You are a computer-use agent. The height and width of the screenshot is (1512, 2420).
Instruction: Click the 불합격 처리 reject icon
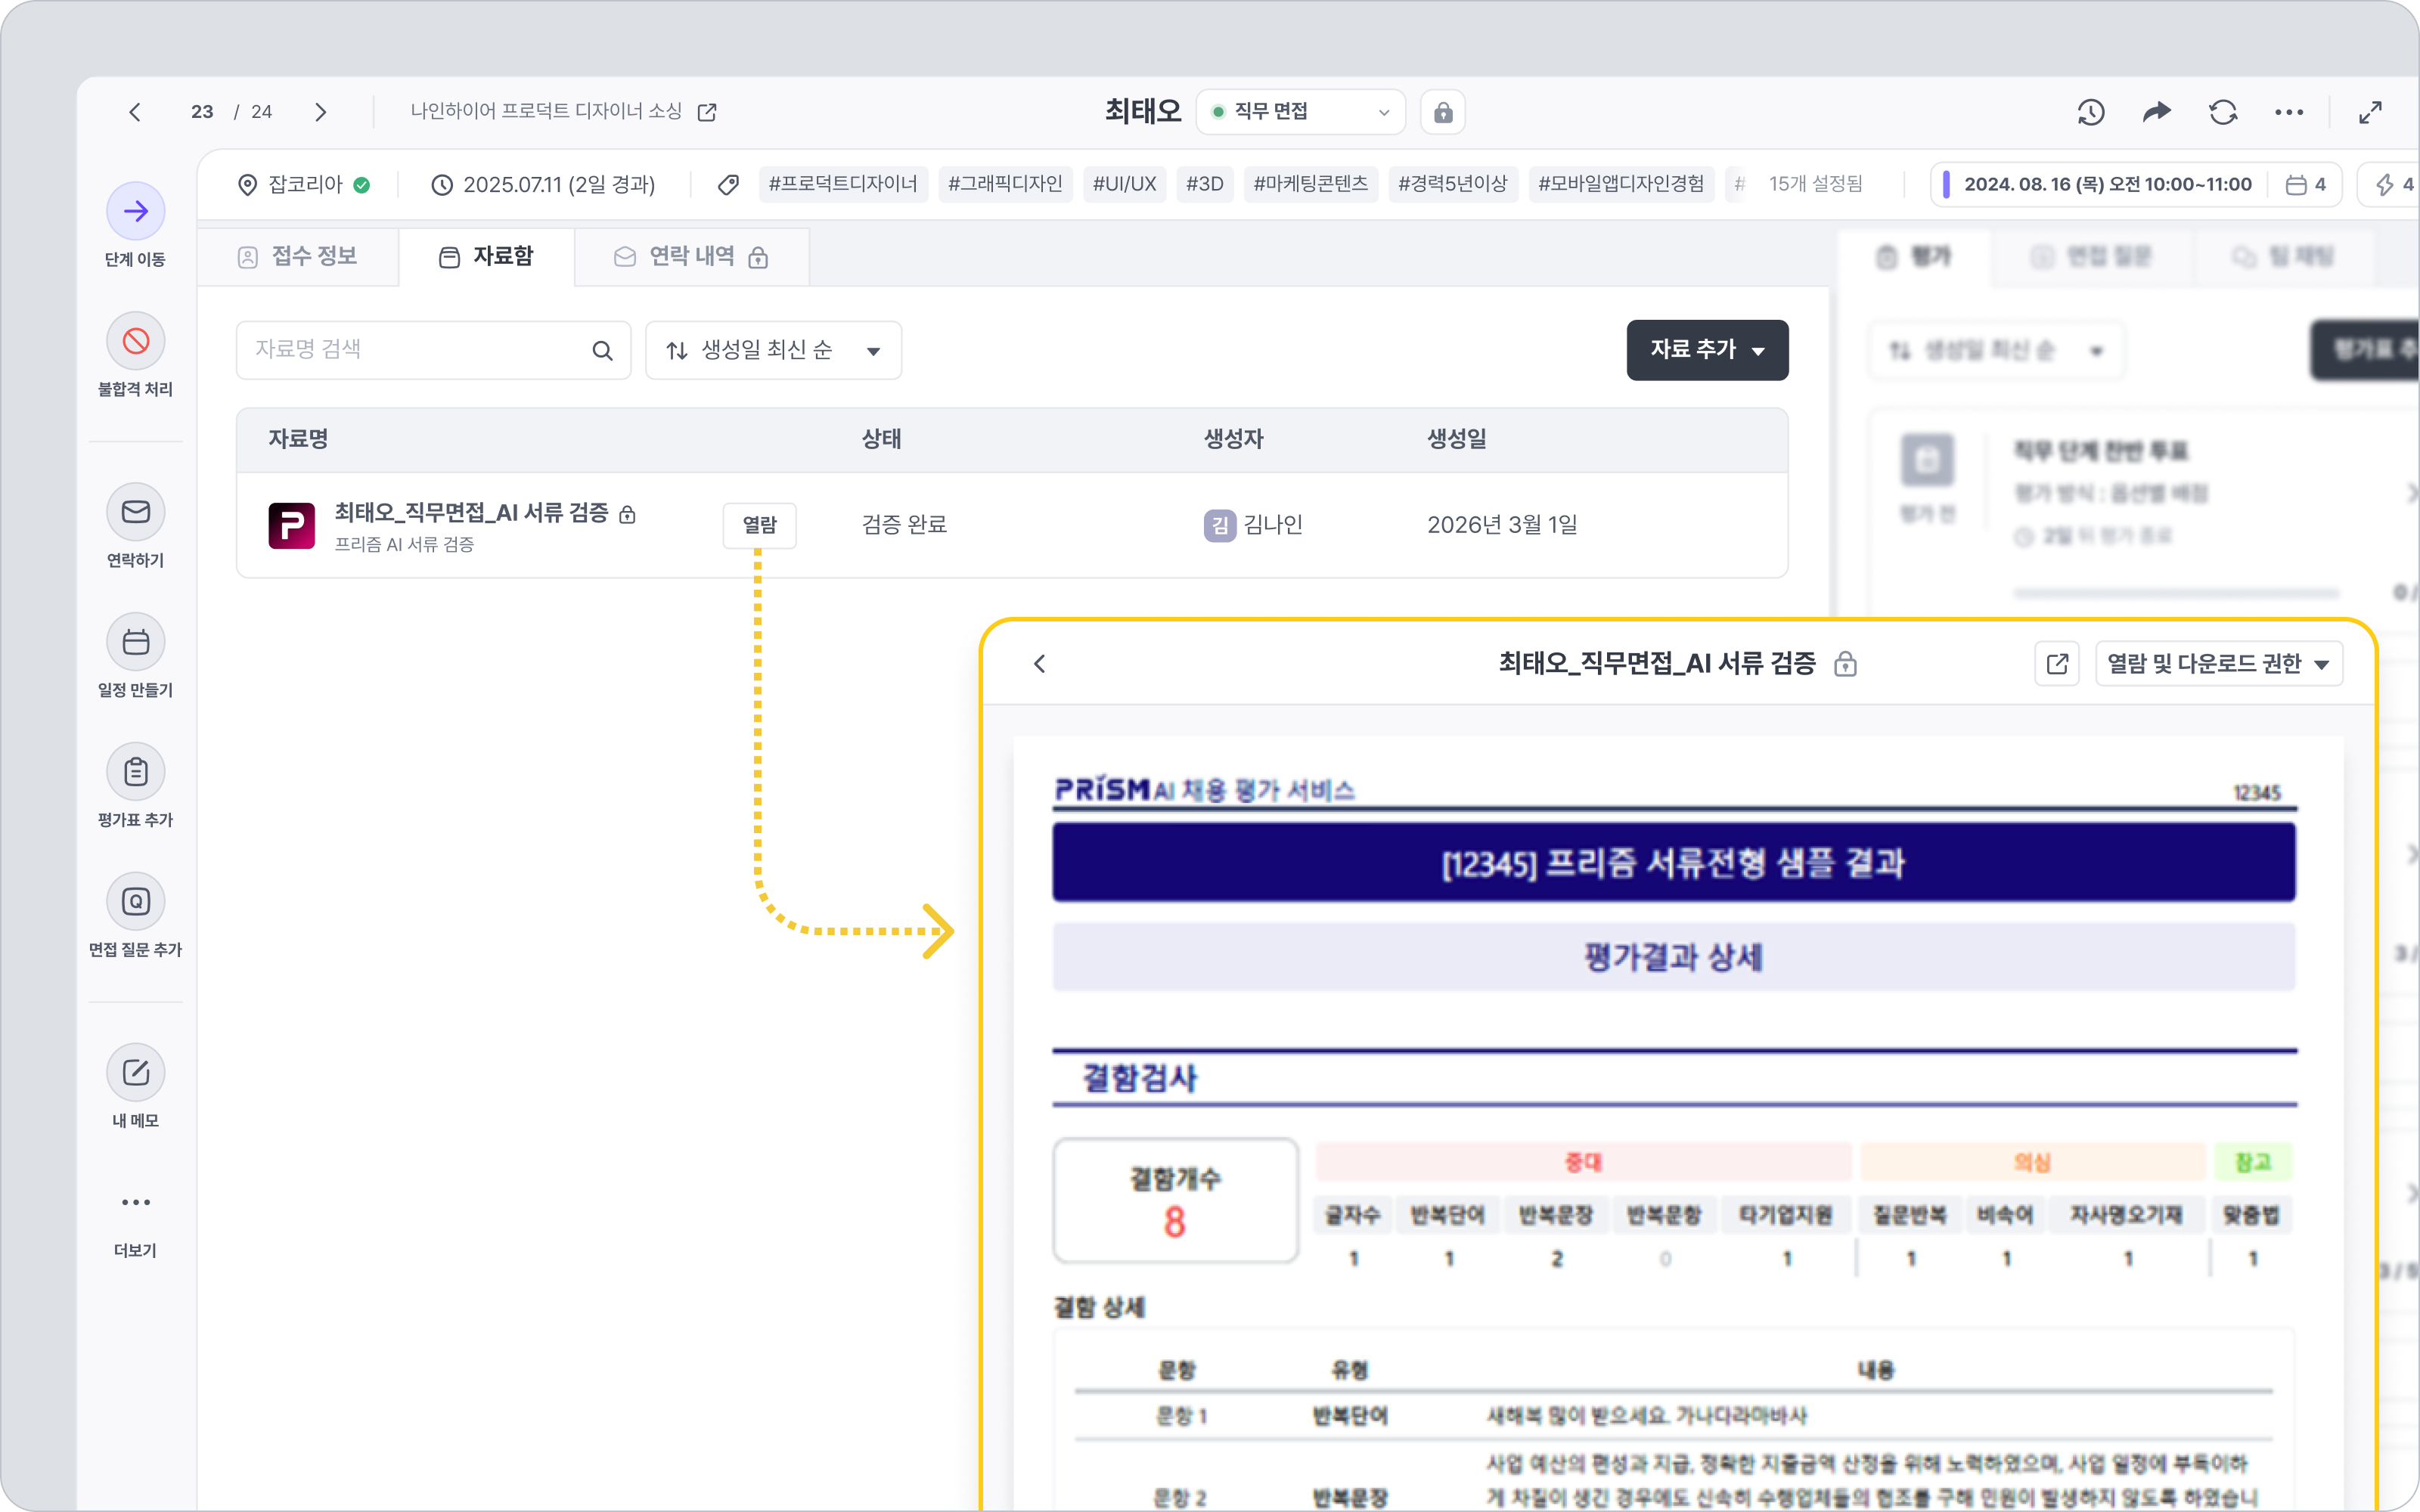click(136, 341)
